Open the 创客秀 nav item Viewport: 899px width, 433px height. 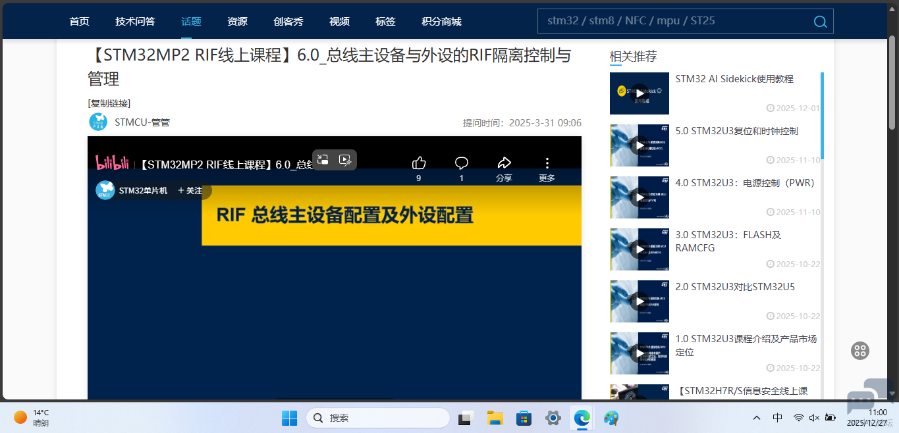click(288, 22)
